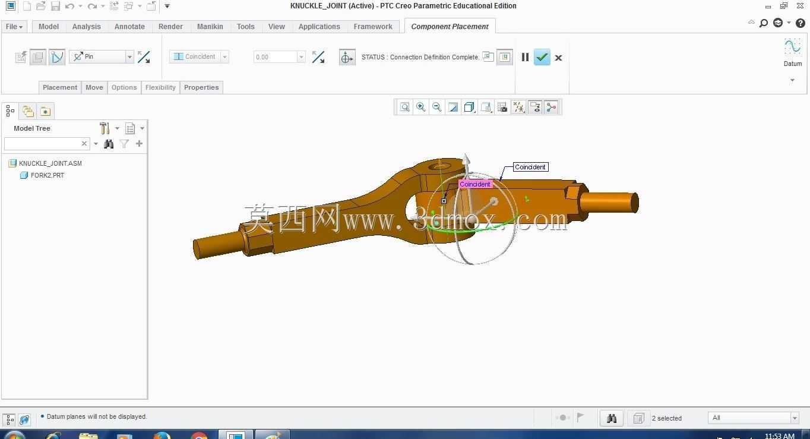This screenshot has height=439, width=810.
Task: Open the Move panel tab
Action: coord(94,87)
